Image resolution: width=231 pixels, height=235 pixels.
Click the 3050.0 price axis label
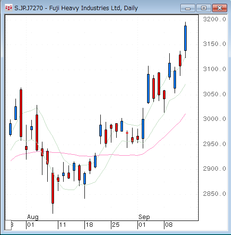(x=215, y=94)
